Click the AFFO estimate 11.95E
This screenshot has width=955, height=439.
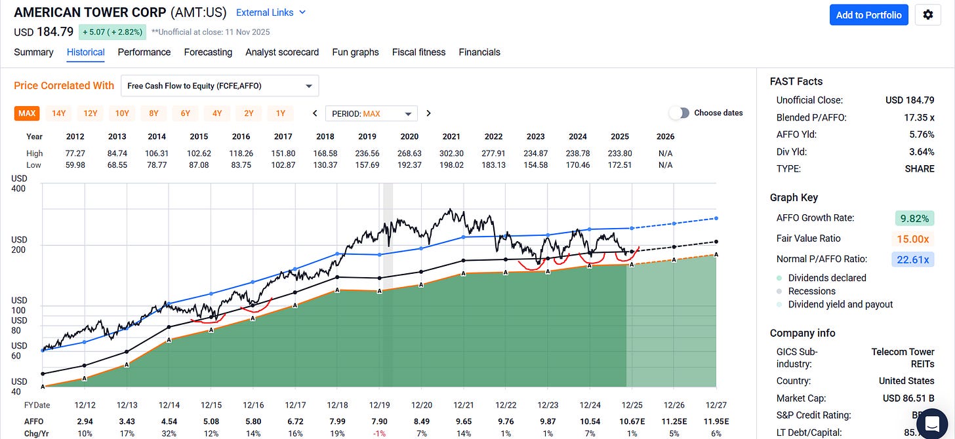point(716,421)
